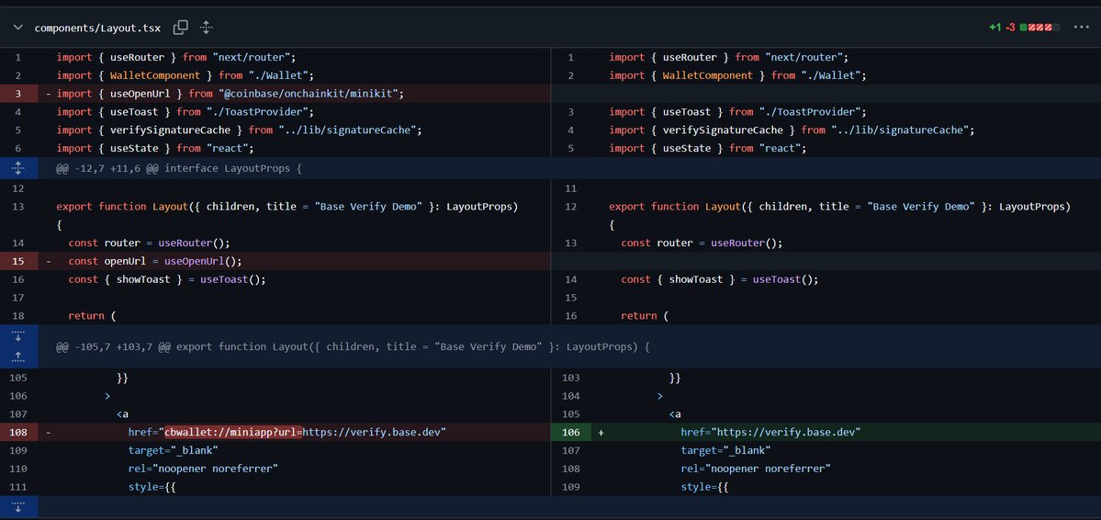Screen dimensions: 1101x520
Task: Collapse the components/Layout.tsx file diff
Action: [18, 28]
